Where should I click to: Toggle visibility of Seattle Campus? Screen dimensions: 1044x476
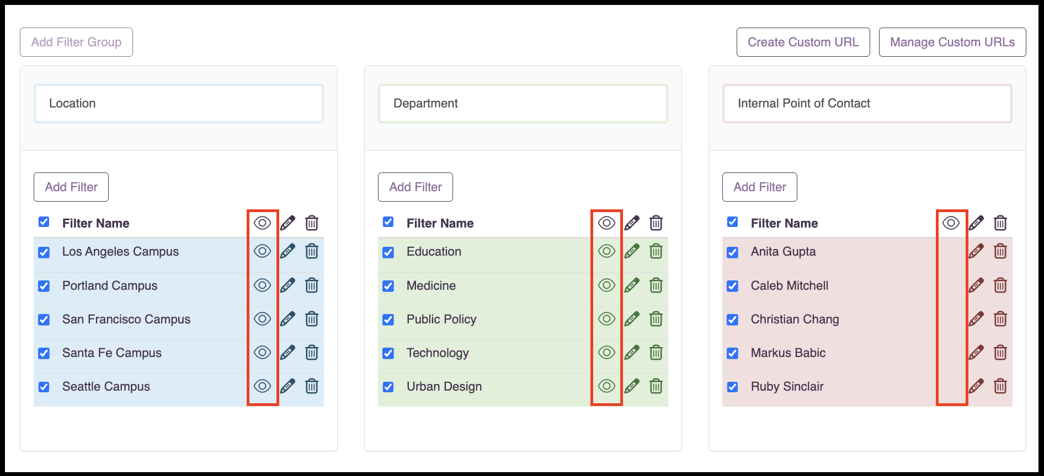tap(262, 386)
